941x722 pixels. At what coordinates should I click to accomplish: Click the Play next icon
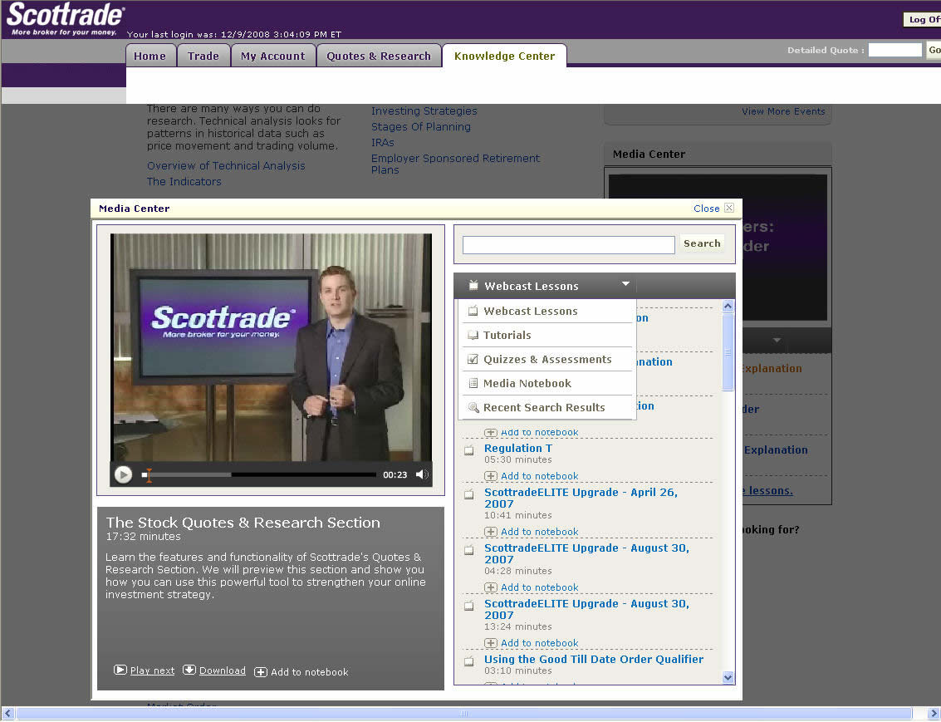(120, 670)
